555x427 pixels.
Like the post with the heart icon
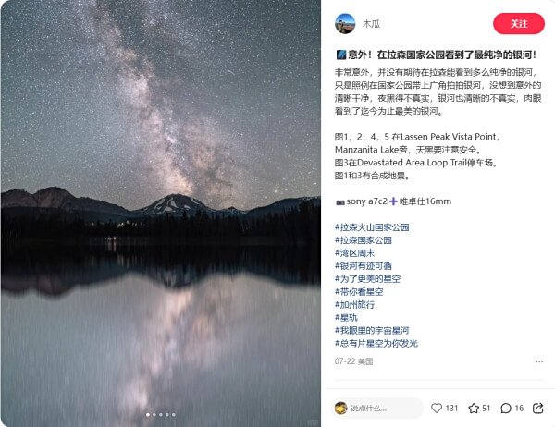click(x=437, y=408)
